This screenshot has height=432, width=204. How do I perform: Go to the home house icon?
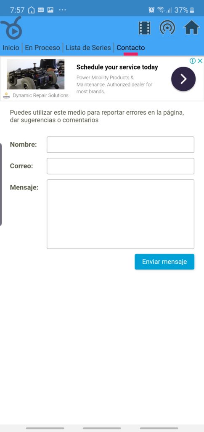192,27
